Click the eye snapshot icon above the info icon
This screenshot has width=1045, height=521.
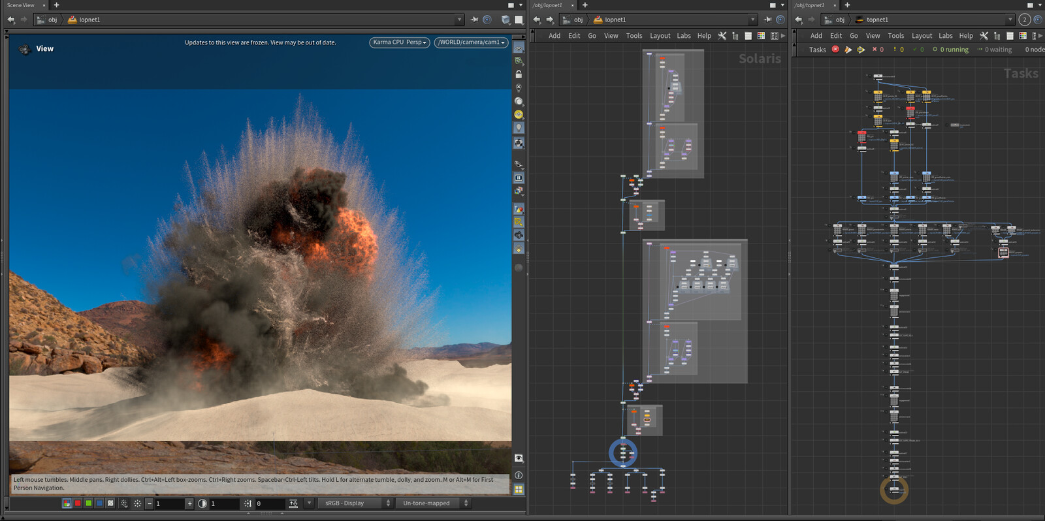(x=519, y=458)
